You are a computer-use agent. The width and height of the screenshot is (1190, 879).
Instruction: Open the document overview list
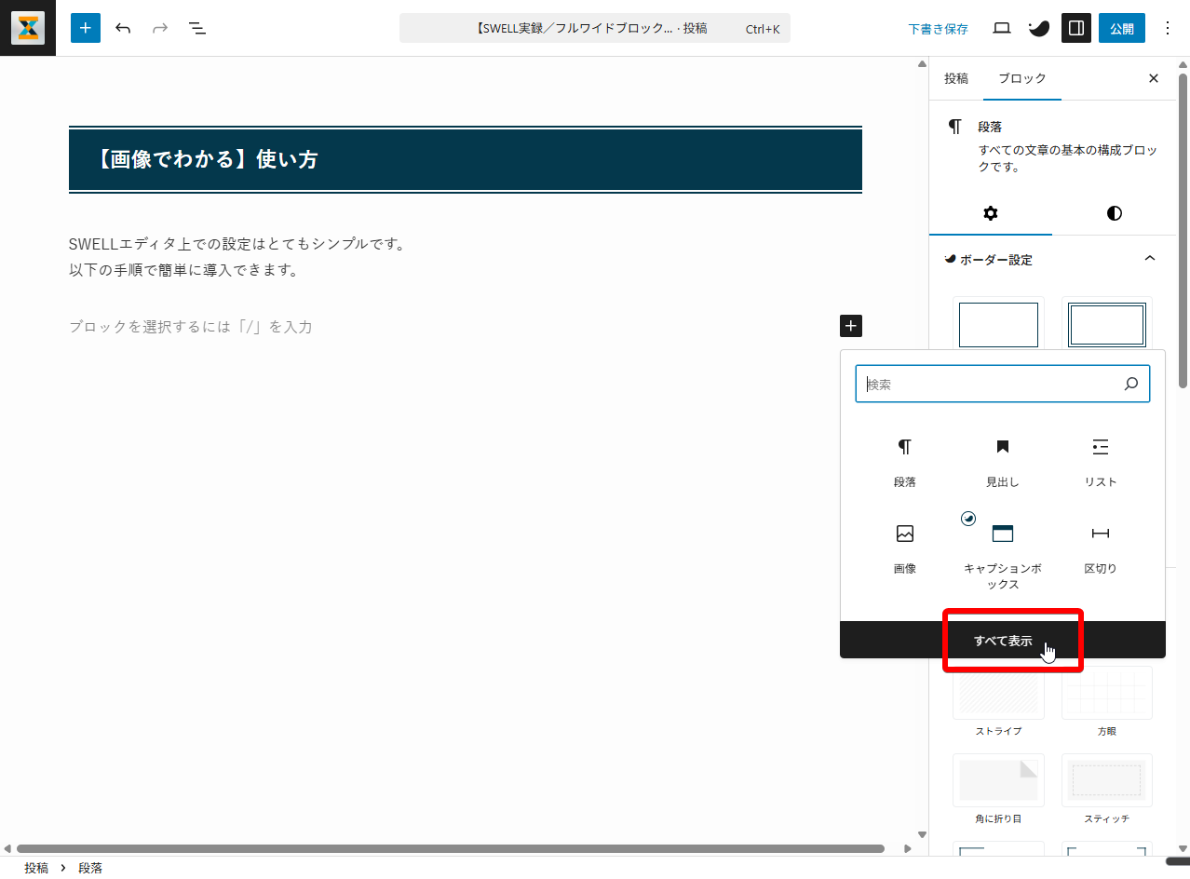[x=197, y=28]
